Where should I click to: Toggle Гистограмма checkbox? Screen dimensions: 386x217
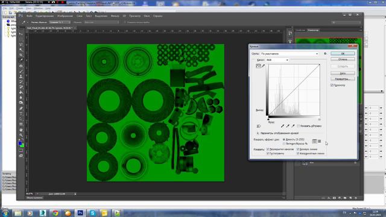pyautogui.click(x=268, y=153)
